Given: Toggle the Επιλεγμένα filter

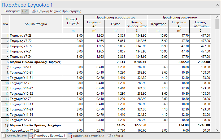Looking at the screenshot, I should click(12, 11).
